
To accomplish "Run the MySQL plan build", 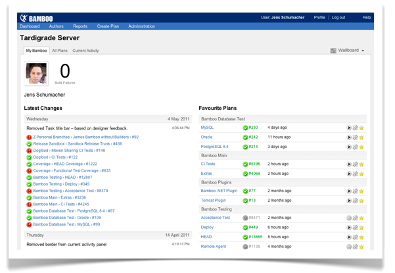I will coord(349,128).
